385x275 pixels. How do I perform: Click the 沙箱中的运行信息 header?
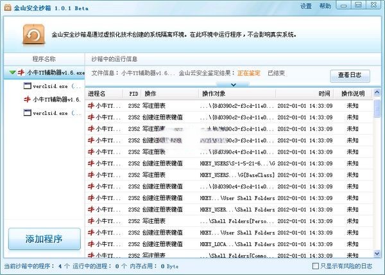[114, 59]
